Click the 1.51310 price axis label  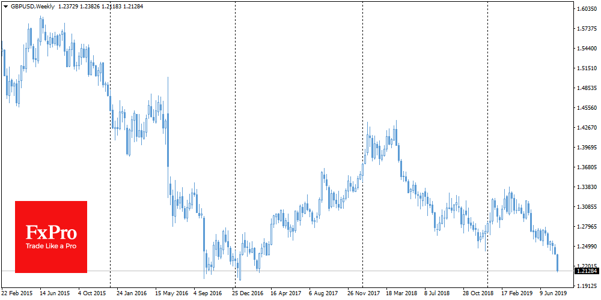(587, 68)
